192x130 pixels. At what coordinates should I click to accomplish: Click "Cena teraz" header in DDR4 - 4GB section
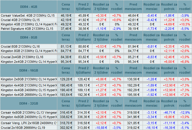pos(66,7)
